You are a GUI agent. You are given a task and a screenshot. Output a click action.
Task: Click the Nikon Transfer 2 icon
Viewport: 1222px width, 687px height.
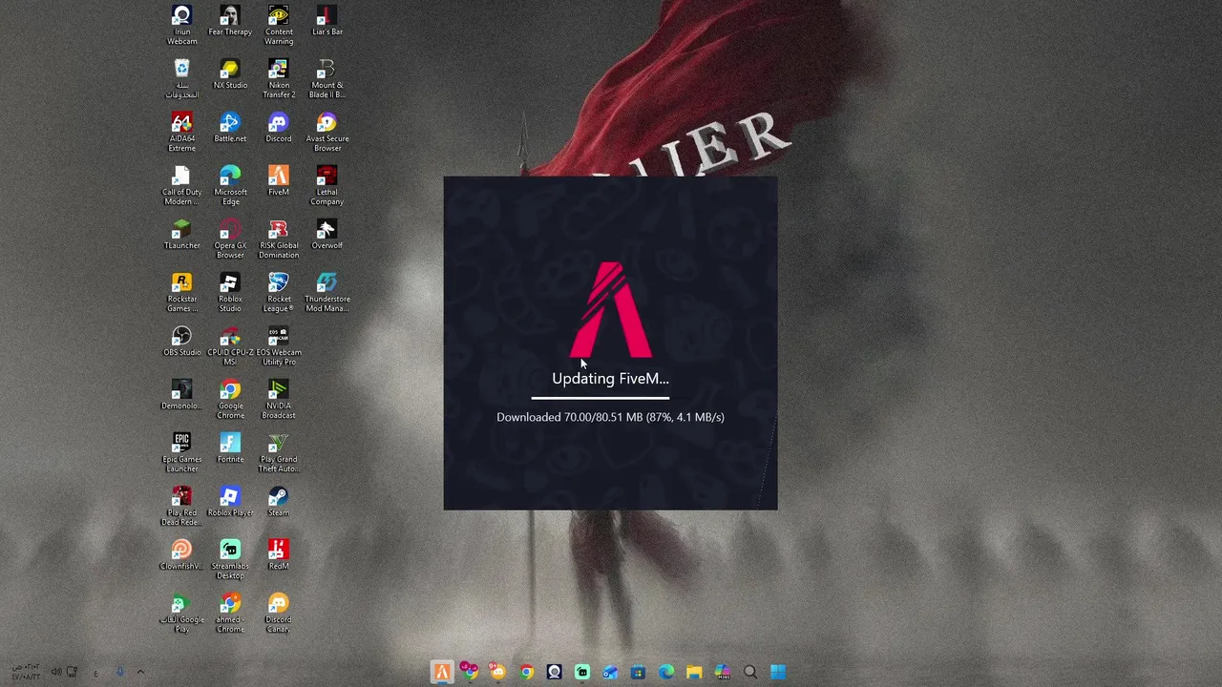point(279,78)
